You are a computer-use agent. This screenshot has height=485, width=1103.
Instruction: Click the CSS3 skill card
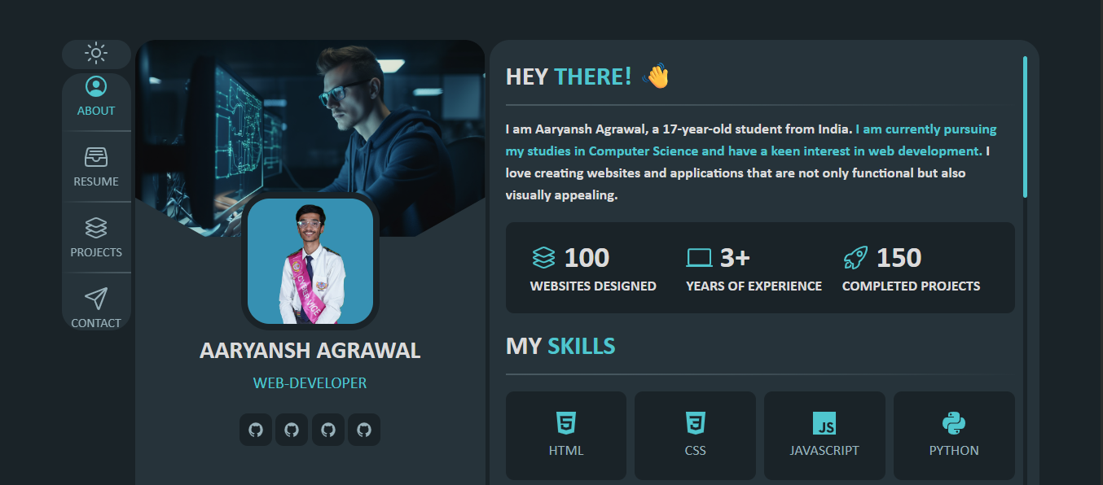click(x=695, y=435)
